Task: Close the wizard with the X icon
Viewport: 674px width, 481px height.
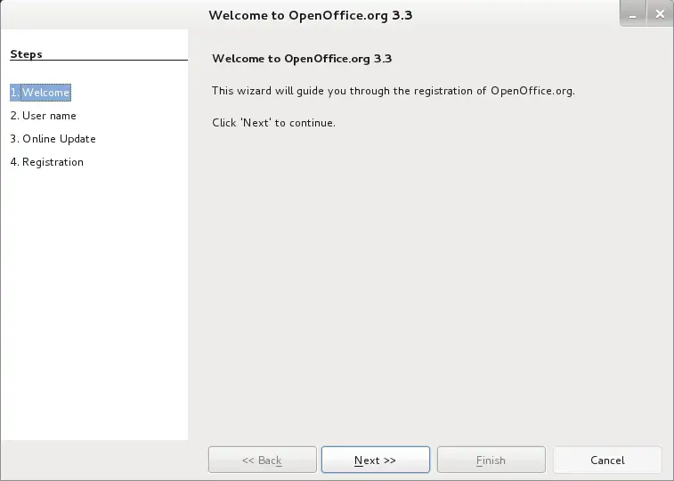Action: tap(660, 14)
